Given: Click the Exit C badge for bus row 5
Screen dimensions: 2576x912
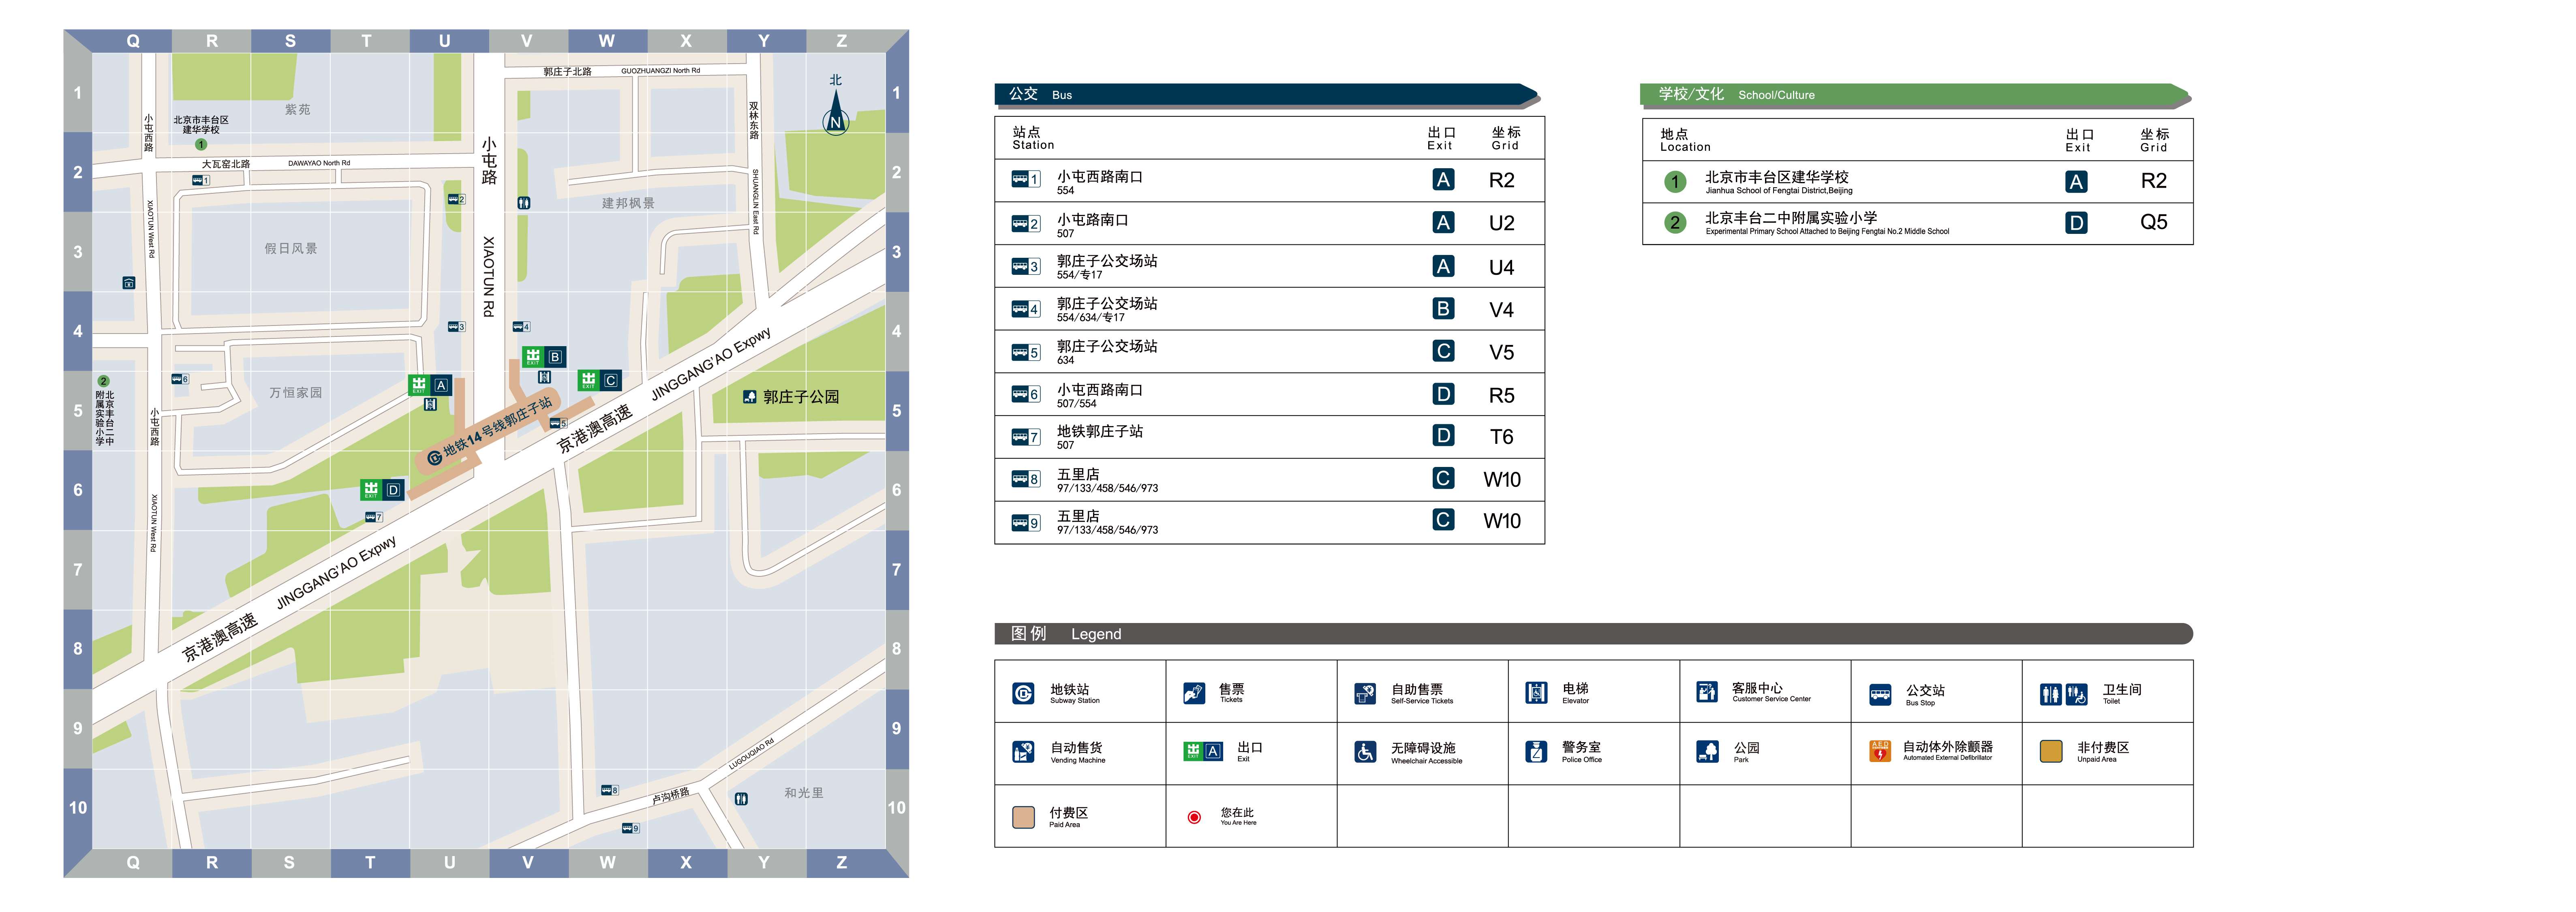Looking at the screenshot, I should click(1442, 351).
